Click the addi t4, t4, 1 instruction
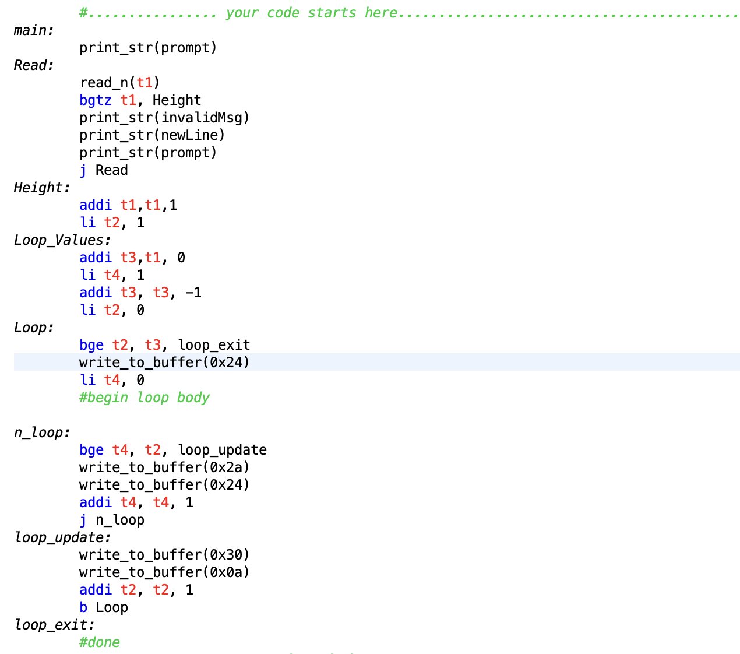 [135, 502]
